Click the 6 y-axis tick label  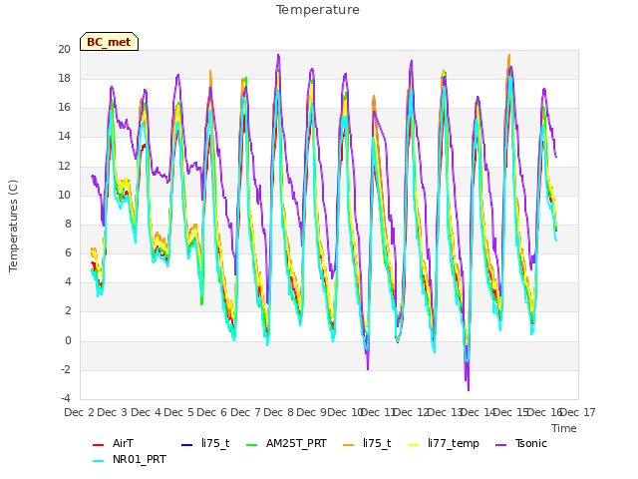click(x=67, y=252)
